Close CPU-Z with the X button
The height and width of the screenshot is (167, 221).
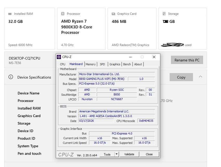[154, 57]
